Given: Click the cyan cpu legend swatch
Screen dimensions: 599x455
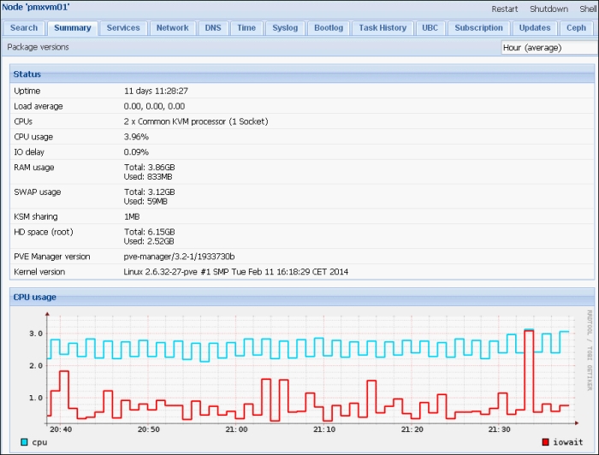Looking at the screenshot, I should click(x=24, y=442).
